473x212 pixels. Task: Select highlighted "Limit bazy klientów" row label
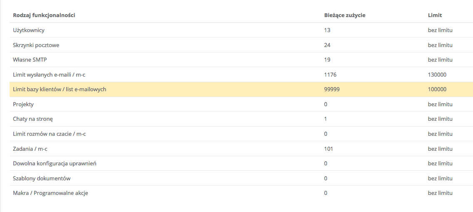pyautogui.click(x=60, y=89)
